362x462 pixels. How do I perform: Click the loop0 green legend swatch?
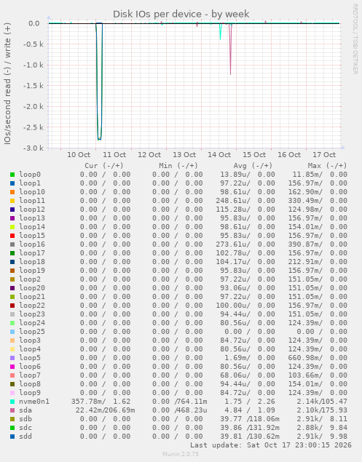(x=12, y=175)
